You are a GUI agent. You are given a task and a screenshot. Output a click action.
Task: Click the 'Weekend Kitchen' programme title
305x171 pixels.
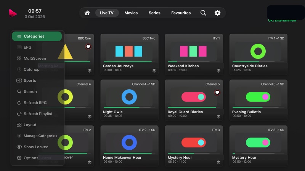(183, 66)
